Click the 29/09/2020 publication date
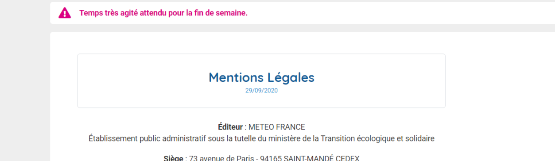 261,91
